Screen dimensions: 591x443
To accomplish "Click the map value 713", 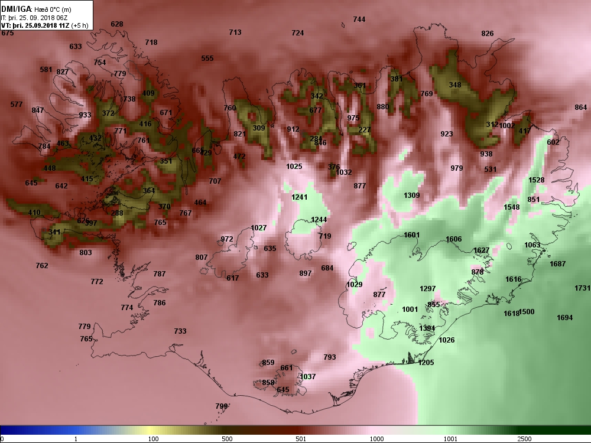I will (235, 32).
